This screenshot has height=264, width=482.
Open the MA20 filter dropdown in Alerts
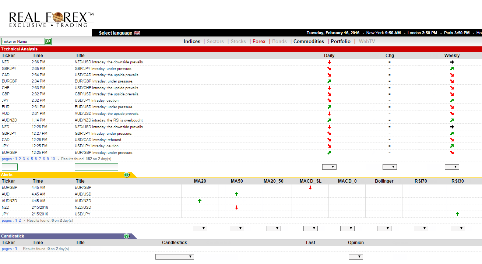(200, 228)
